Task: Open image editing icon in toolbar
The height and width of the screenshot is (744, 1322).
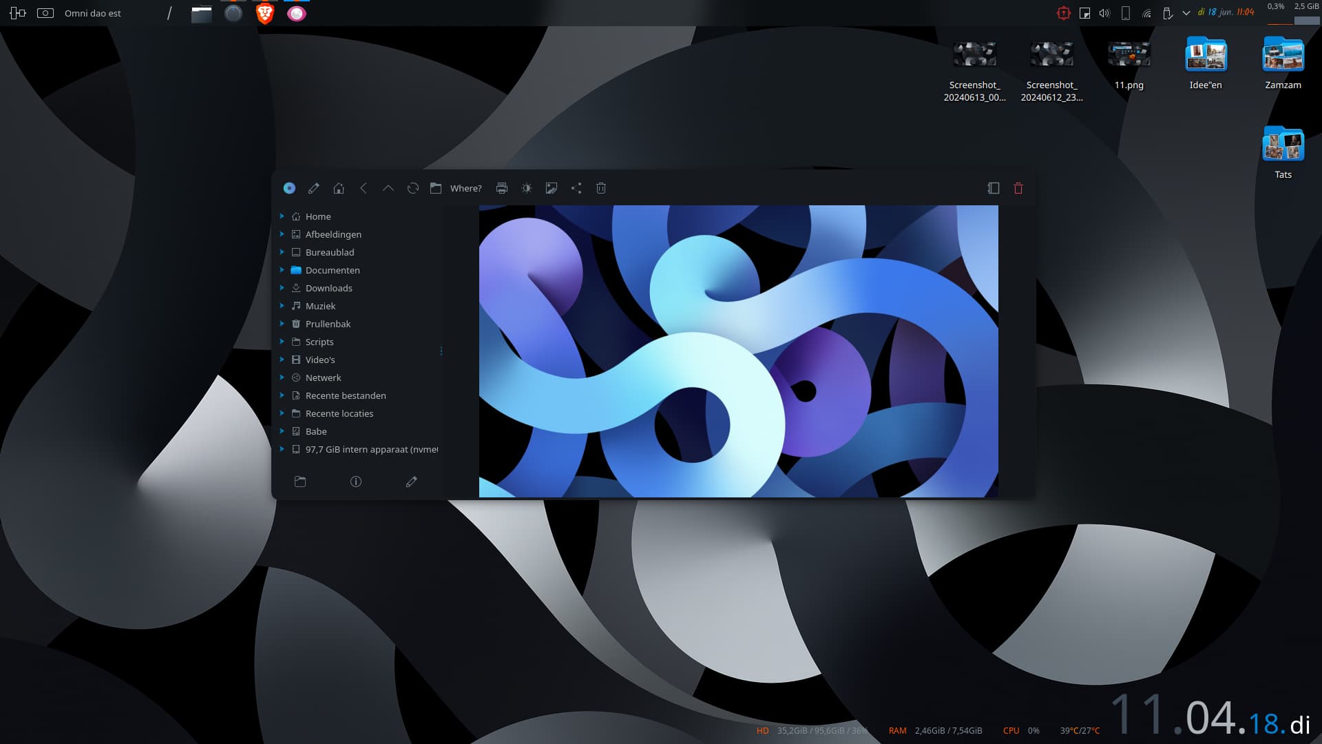Action: (552, 188)
